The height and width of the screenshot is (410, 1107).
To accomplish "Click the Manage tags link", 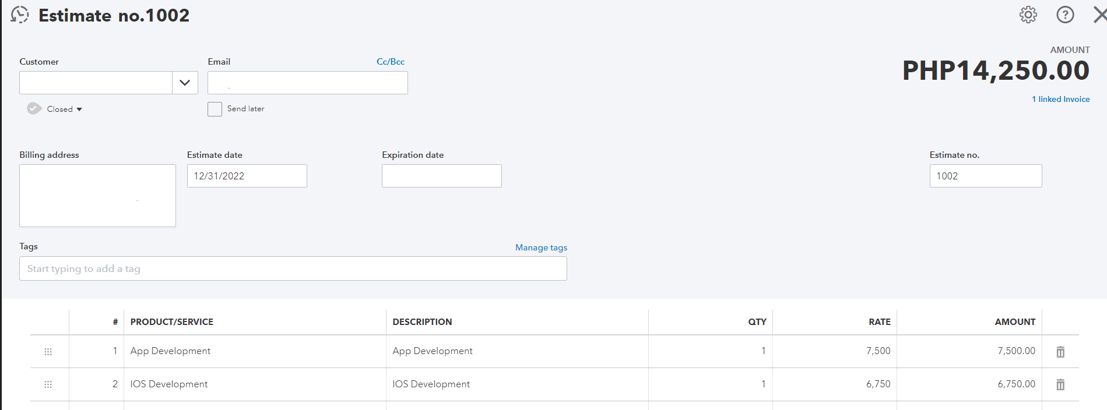I will tap(540, 248).
